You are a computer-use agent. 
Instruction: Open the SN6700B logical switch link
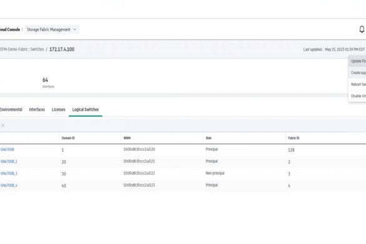coord(7,150)
